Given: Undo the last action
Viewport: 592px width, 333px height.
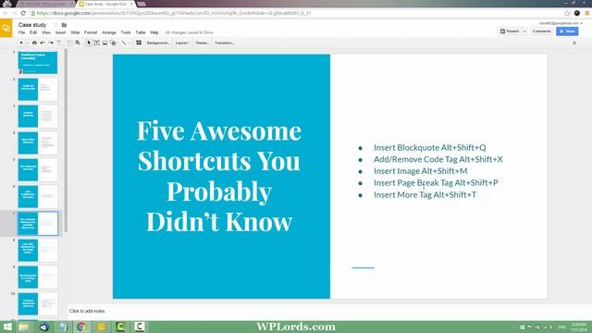Looking at the screenshot, I should click(x=43, y=43).
